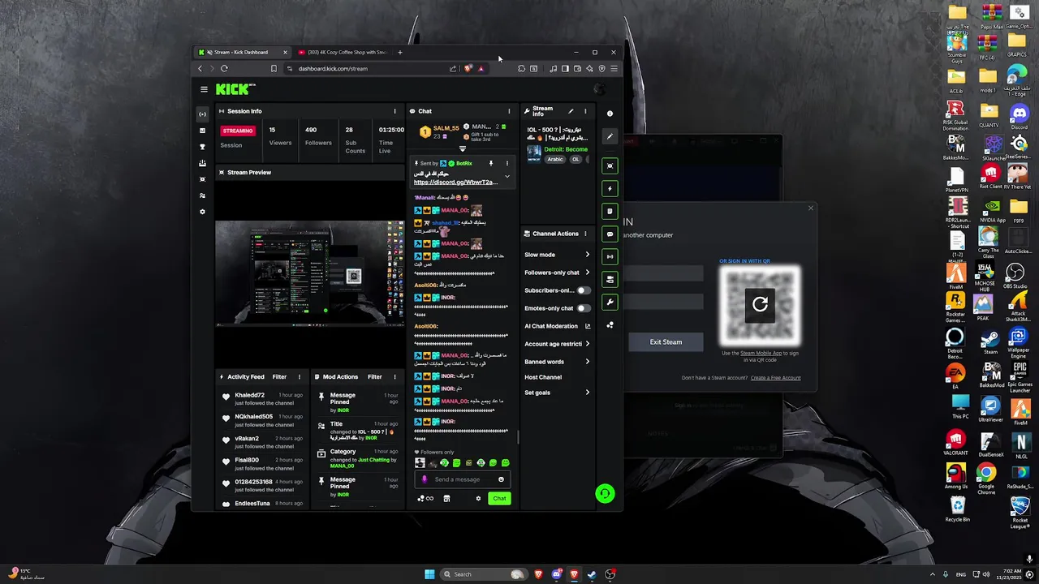Open the emoji picker in message box
1039x584 pixels.
pos(501,479)
